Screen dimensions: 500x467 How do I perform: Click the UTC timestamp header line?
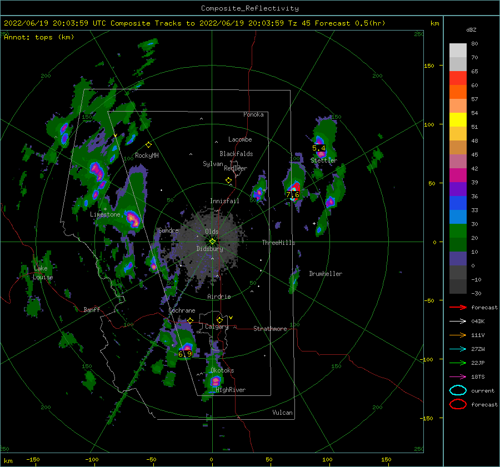[x=194, y=23]
